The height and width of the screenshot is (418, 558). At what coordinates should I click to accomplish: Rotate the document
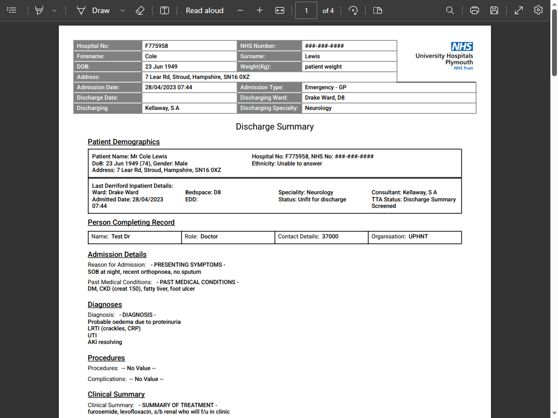pyautogui.click(x=353, y=10)
